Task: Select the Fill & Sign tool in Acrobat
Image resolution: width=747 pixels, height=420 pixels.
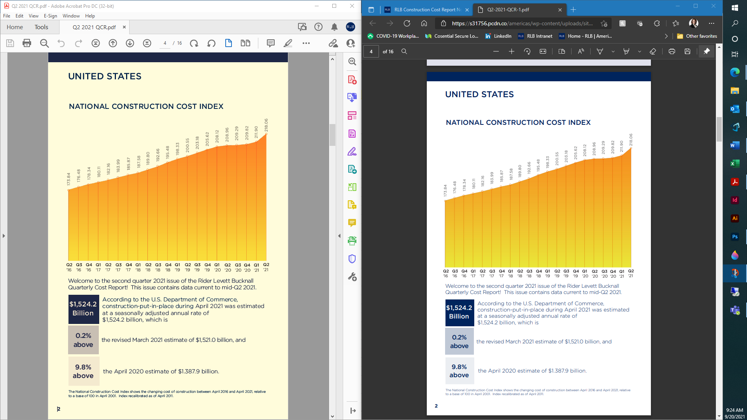Action: pyautogui.click(x=351, y=152)
